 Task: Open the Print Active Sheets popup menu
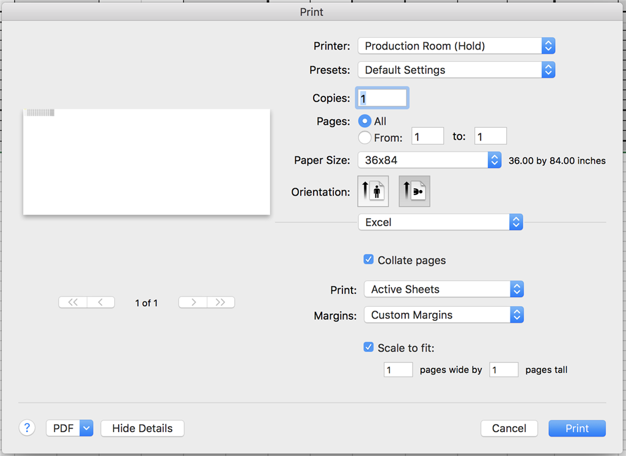pyautogui.click(x=443, y=289)
